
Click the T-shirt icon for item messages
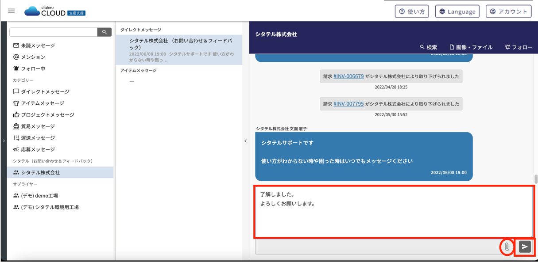(x=16, y=103)
